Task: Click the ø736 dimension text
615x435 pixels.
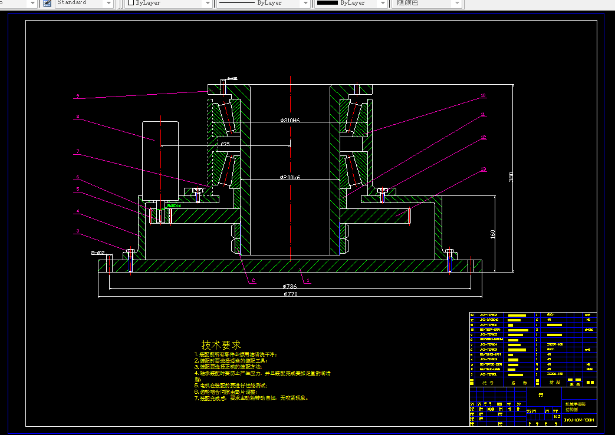Action: [290, 286]
